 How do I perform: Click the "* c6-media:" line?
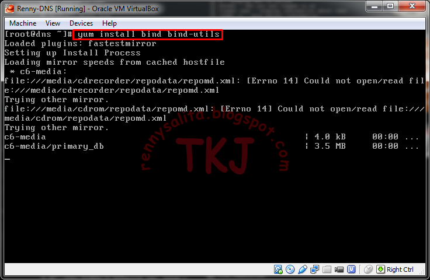(x=38, y=71)
